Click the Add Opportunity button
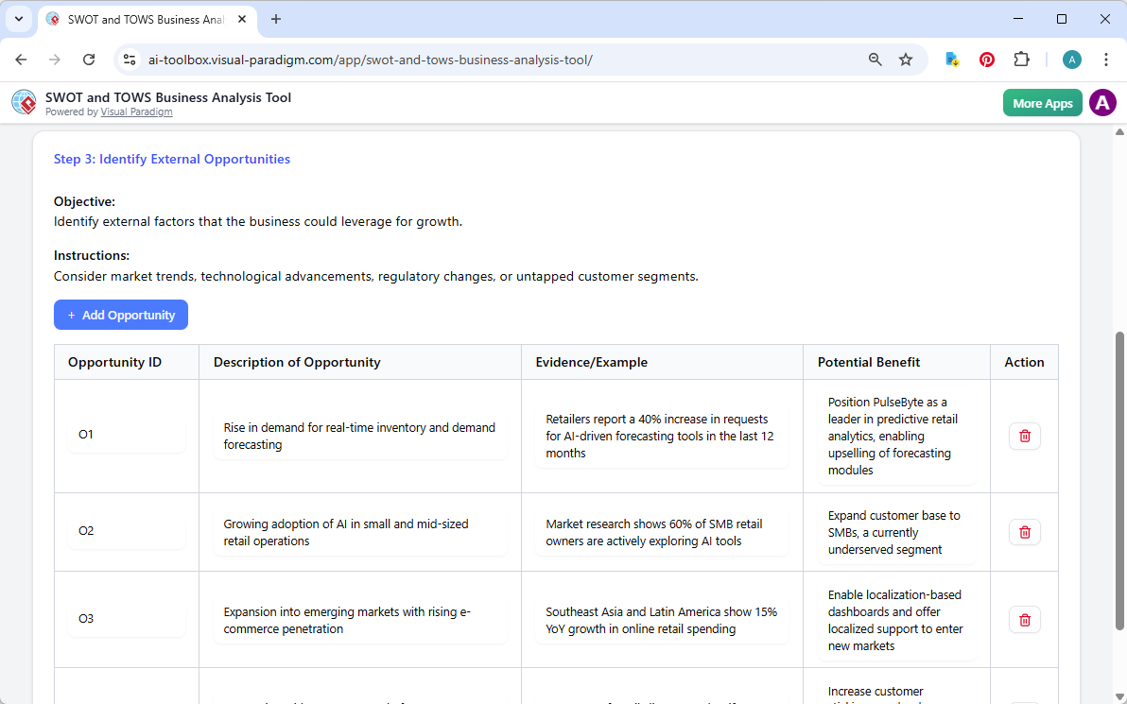This screenshot has width=1127, height=704. [121, 314]
